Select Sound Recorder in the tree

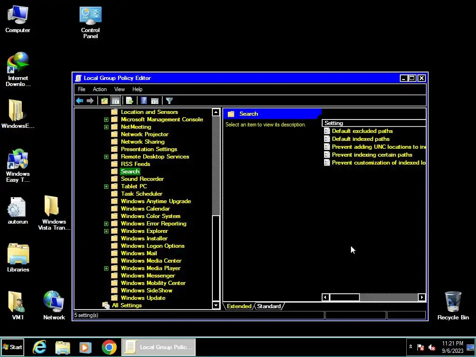(x=142, y=179)
